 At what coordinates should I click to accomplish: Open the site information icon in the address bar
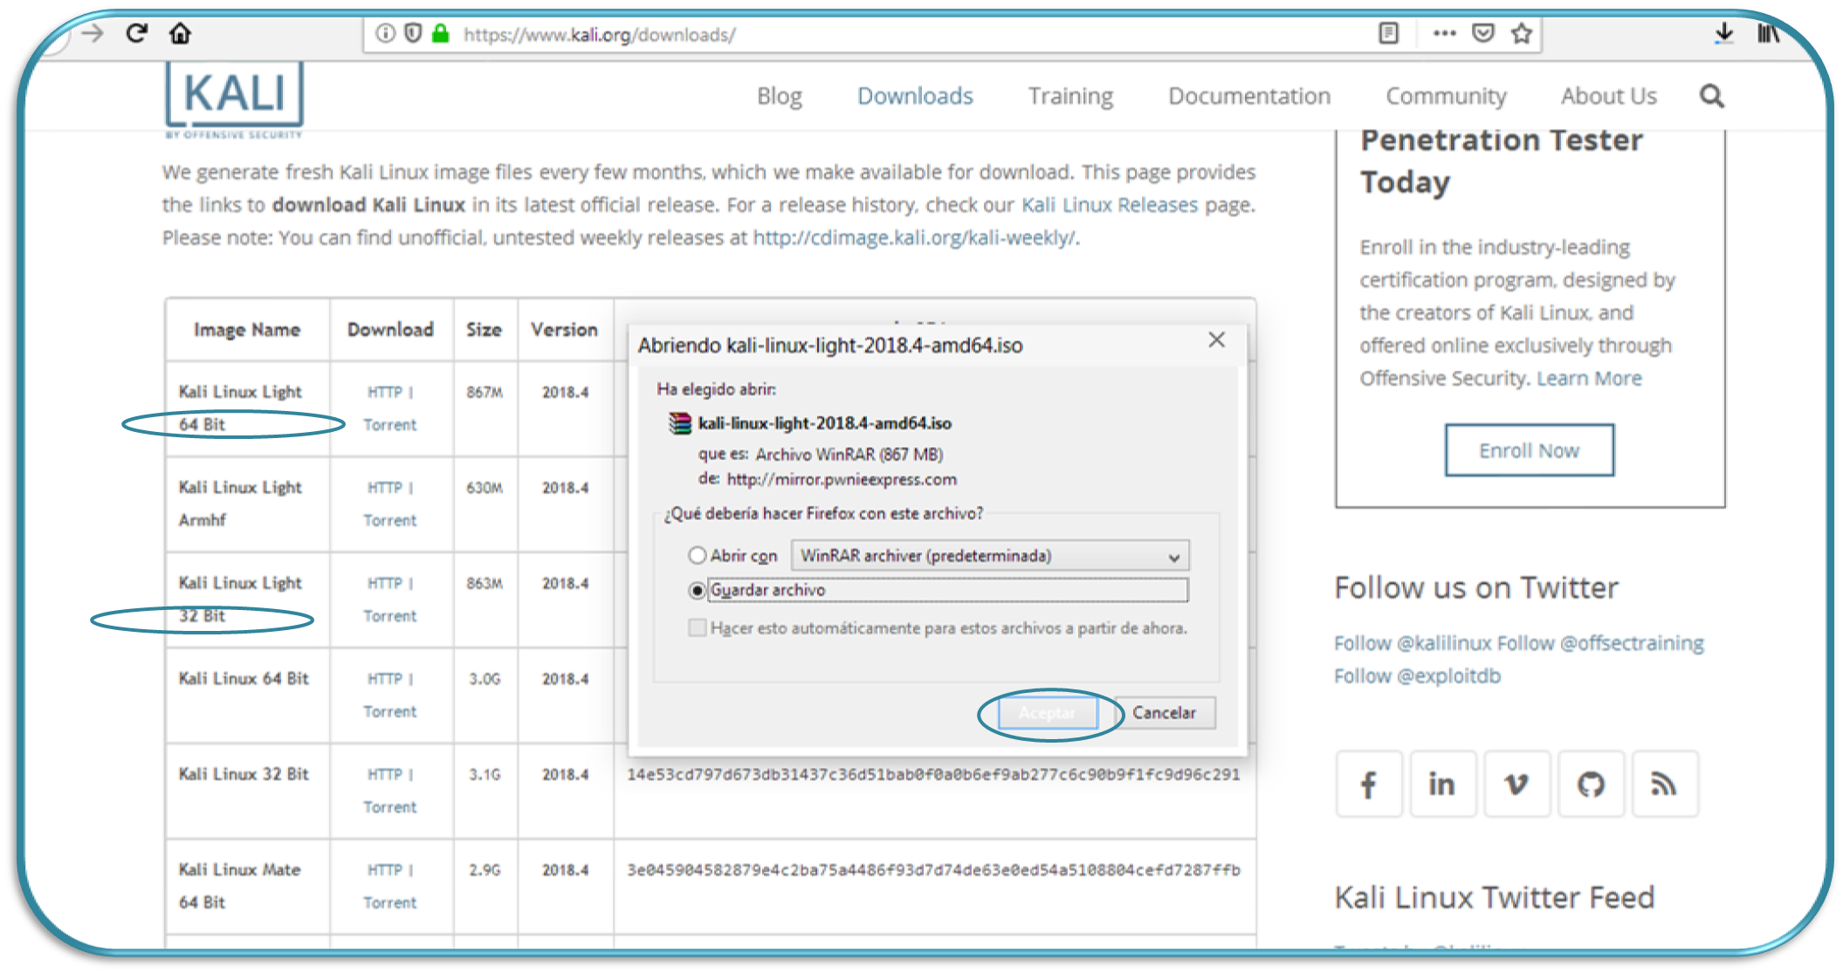click(384, 34)
